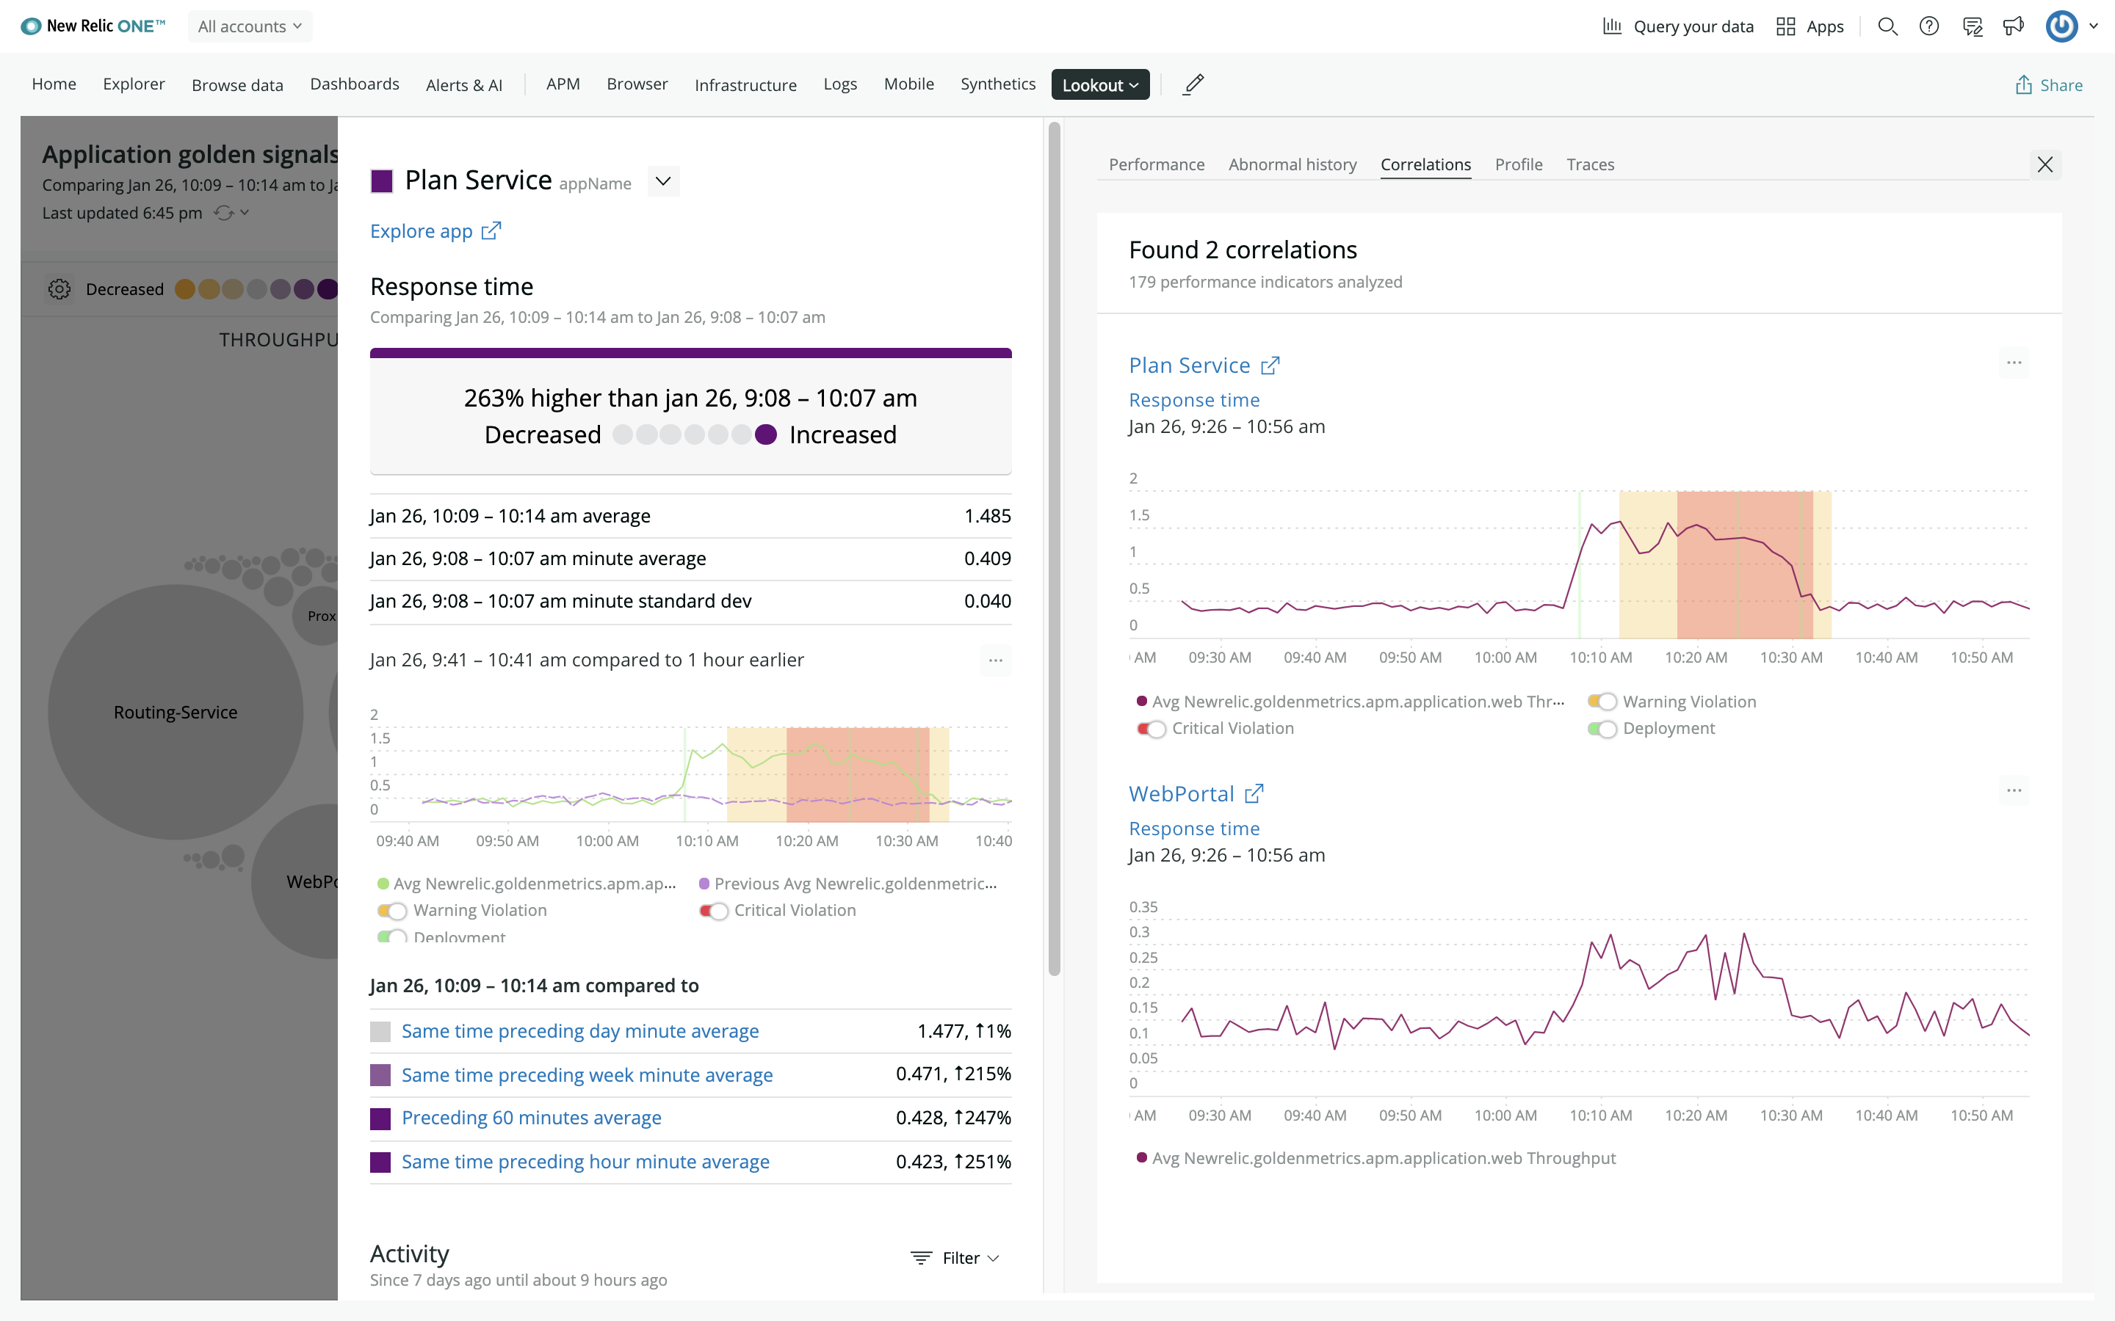2115x1321 pixels.
Task: Click the Explore app link
Action: pos(422,230)
